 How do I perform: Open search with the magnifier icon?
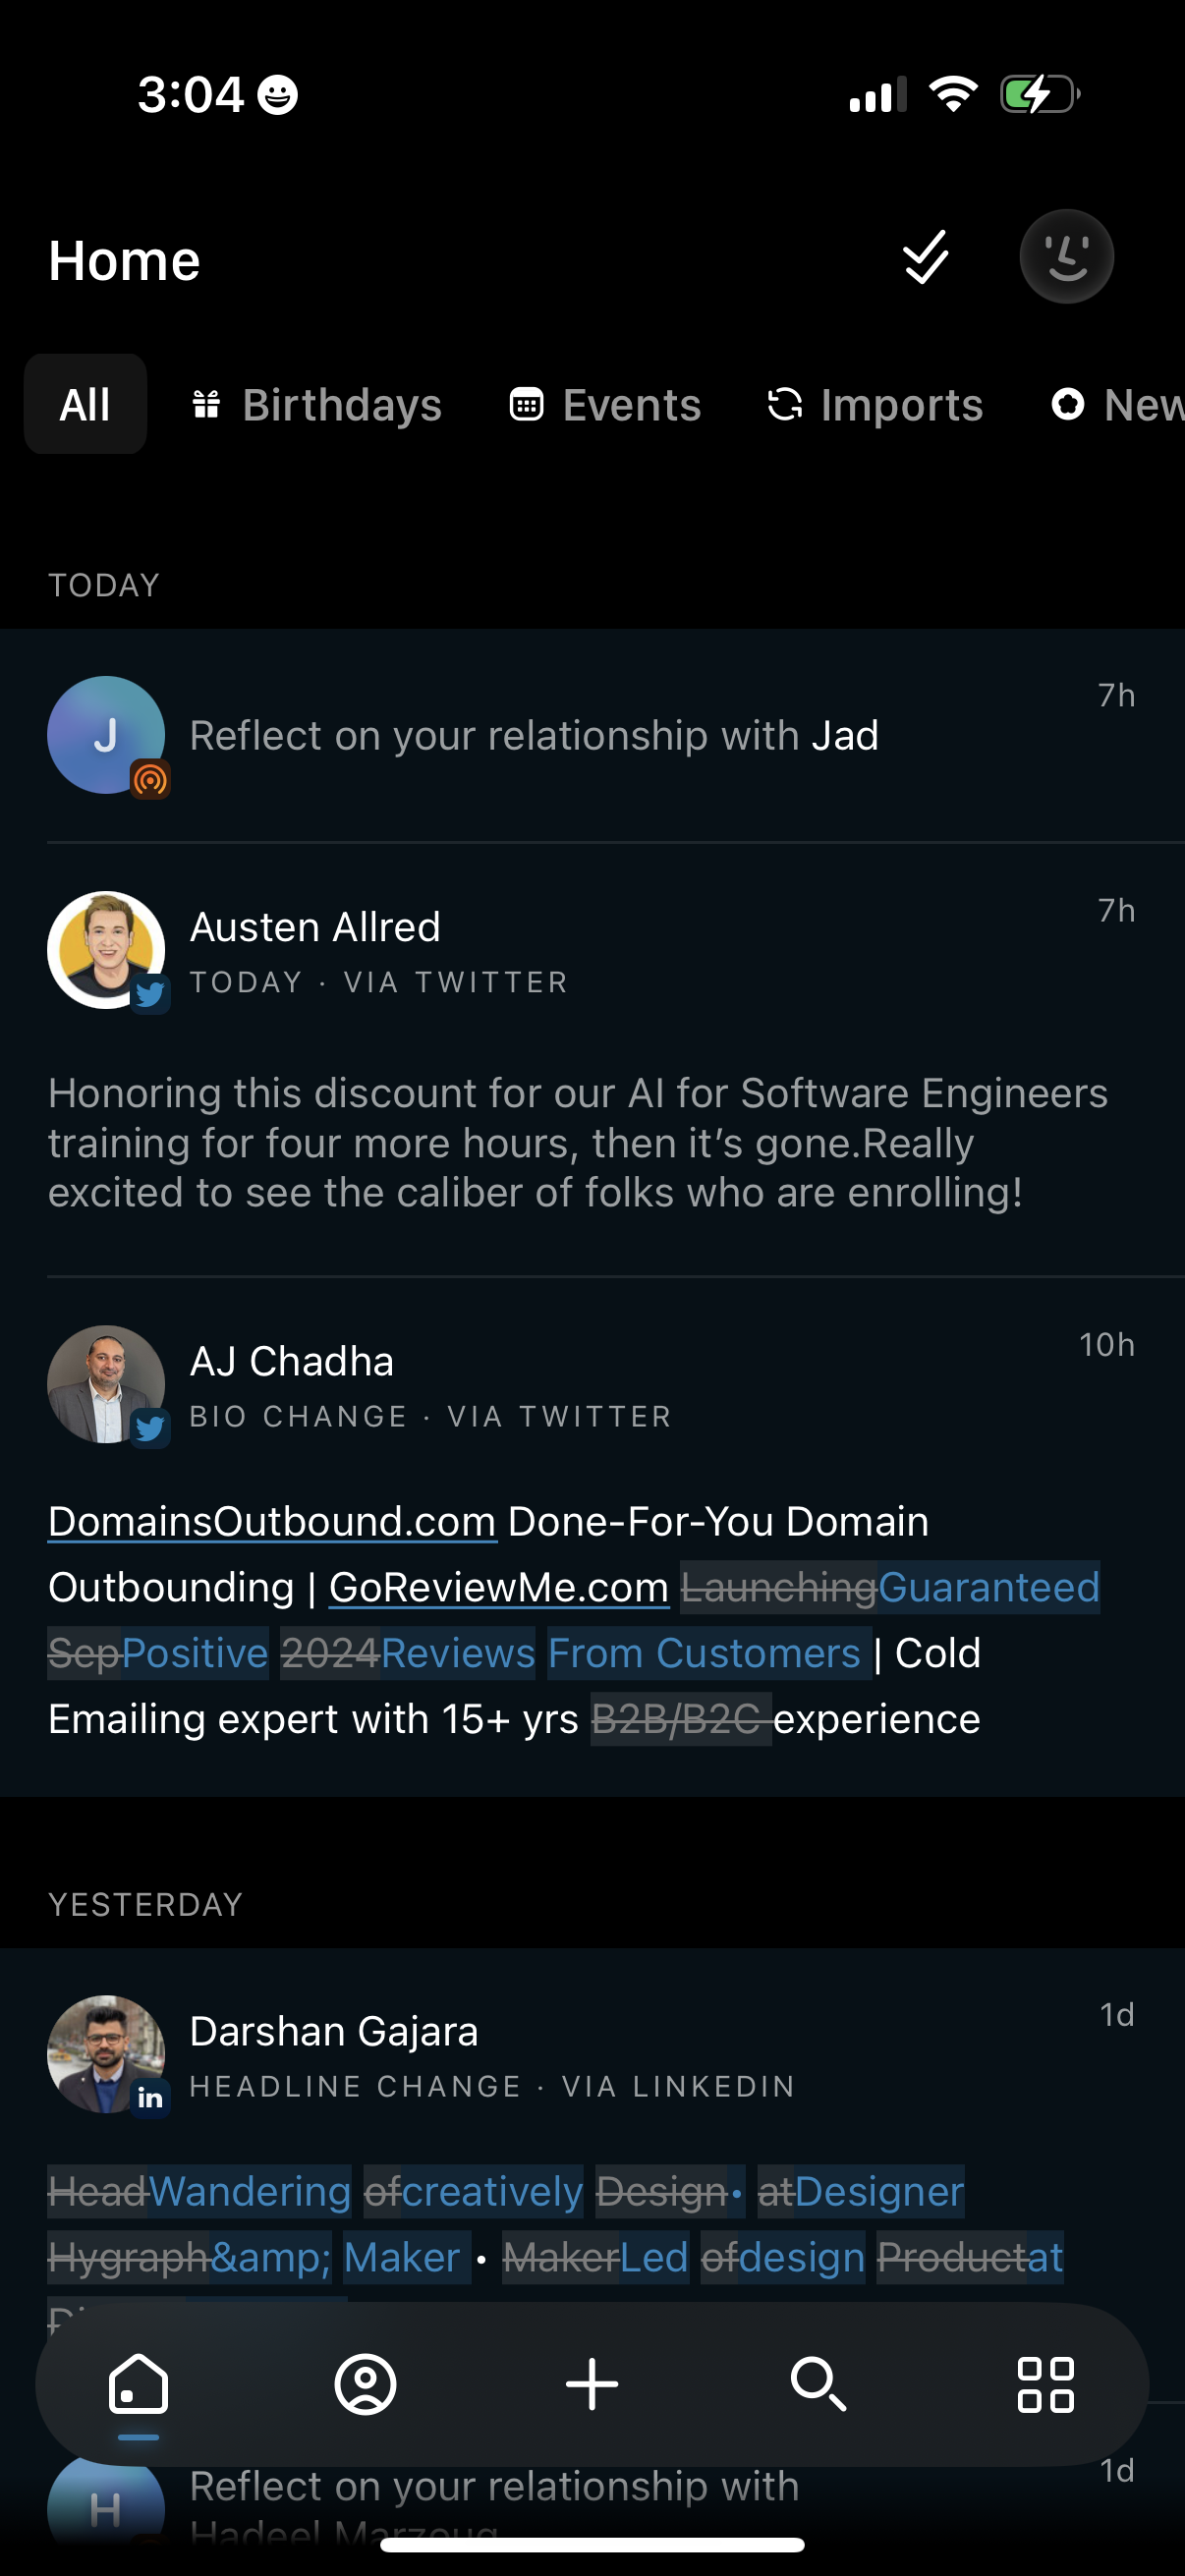point(819,2385)
